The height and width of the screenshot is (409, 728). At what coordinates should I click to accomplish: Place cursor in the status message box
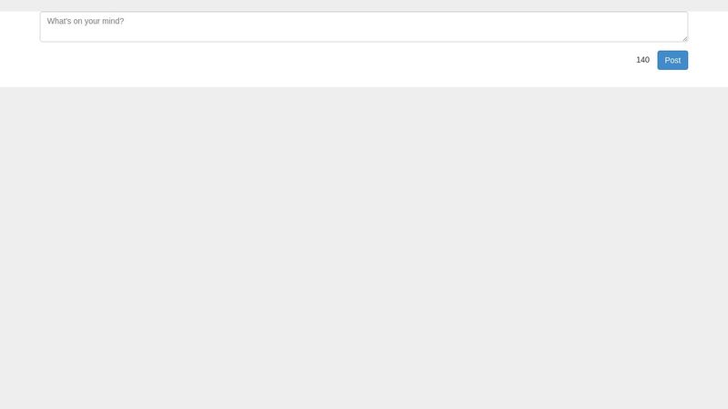tap(363, 27)
